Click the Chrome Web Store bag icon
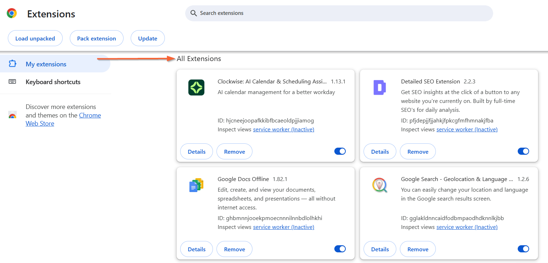548x263 pixels. coord(12,115)
